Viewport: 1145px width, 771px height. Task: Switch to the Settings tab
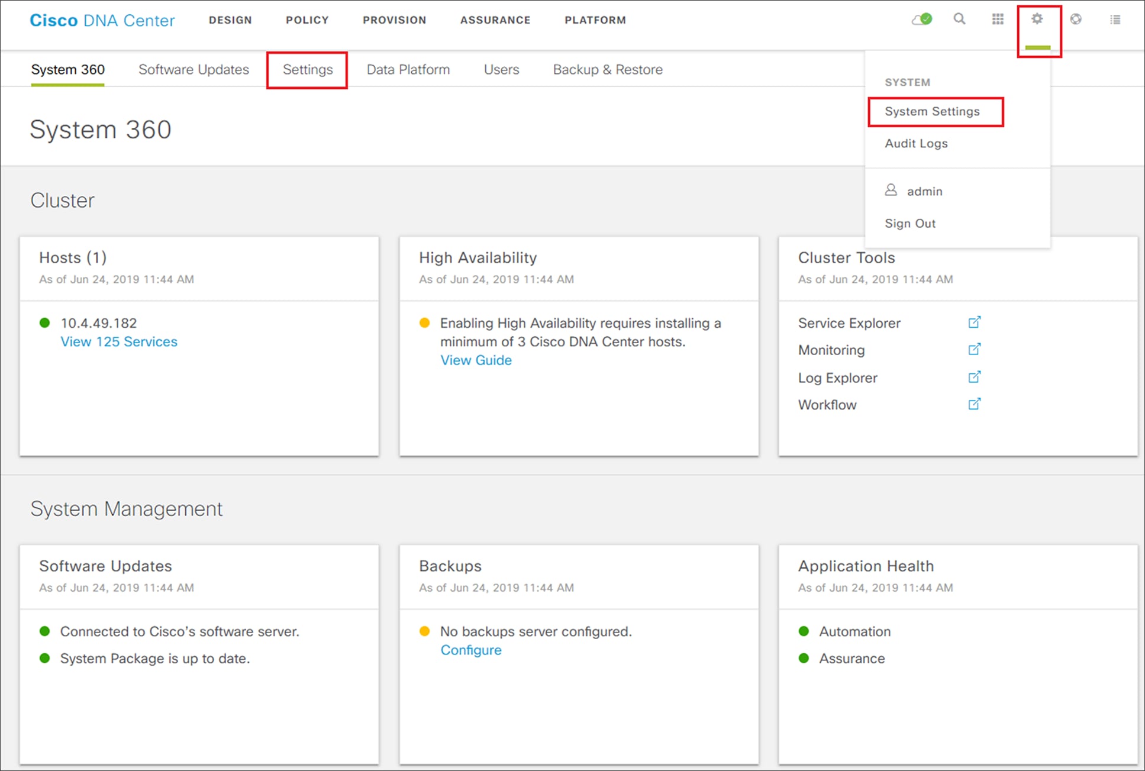click(308, 70)
